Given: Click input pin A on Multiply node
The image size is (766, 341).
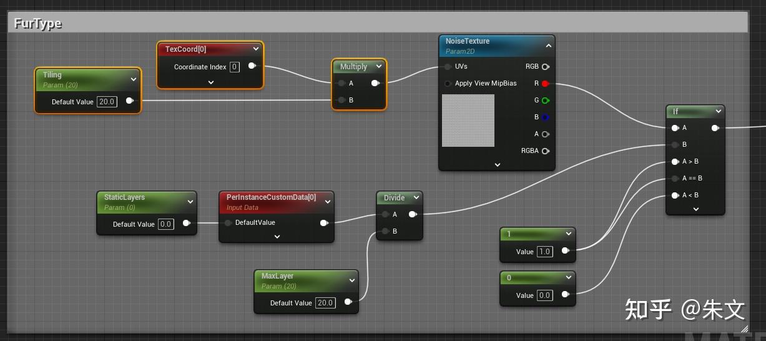Looking at the screenshot, I should click(x=341, y=83).
